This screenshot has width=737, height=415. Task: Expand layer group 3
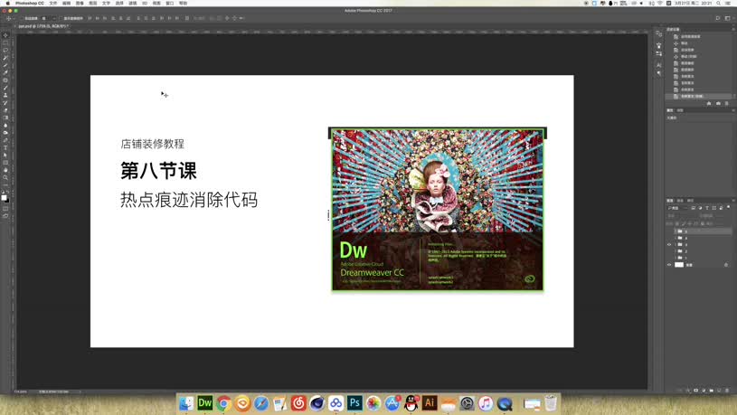click(676, 244)
